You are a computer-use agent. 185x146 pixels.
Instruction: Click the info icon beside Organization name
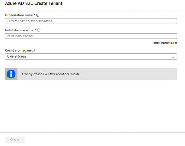38,15
